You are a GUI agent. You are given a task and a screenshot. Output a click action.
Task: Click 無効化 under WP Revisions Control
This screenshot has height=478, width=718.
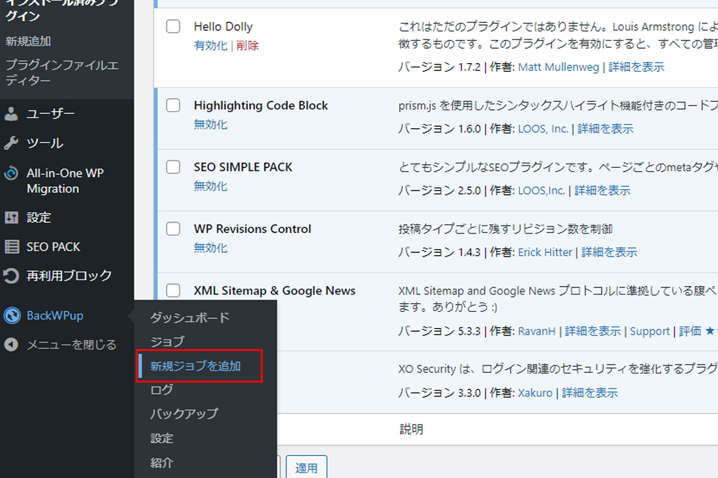click(x=210, y=248)
